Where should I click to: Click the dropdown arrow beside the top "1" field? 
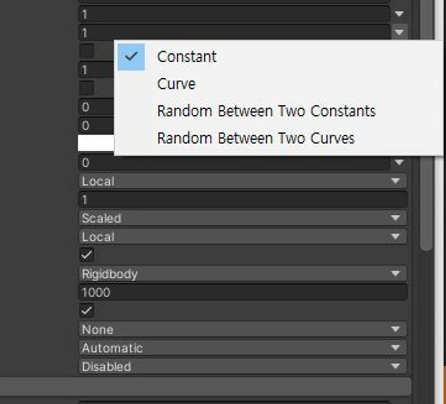coord(399,14)
